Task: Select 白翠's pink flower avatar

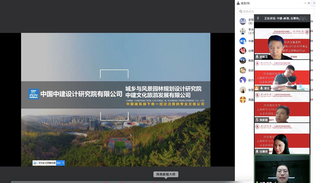Action: (x=243, y=51)
